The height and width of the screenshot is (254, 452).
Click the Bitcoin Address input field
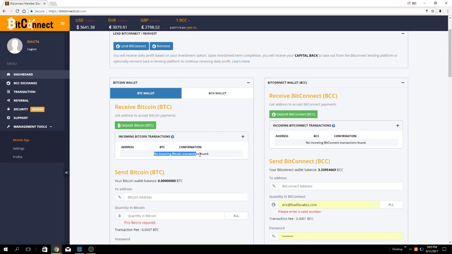tap(186, 197)
